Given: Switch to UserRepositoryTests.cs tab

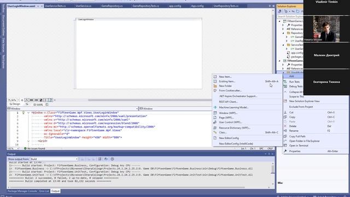Looking at the screenshot, I should point(226,6).
